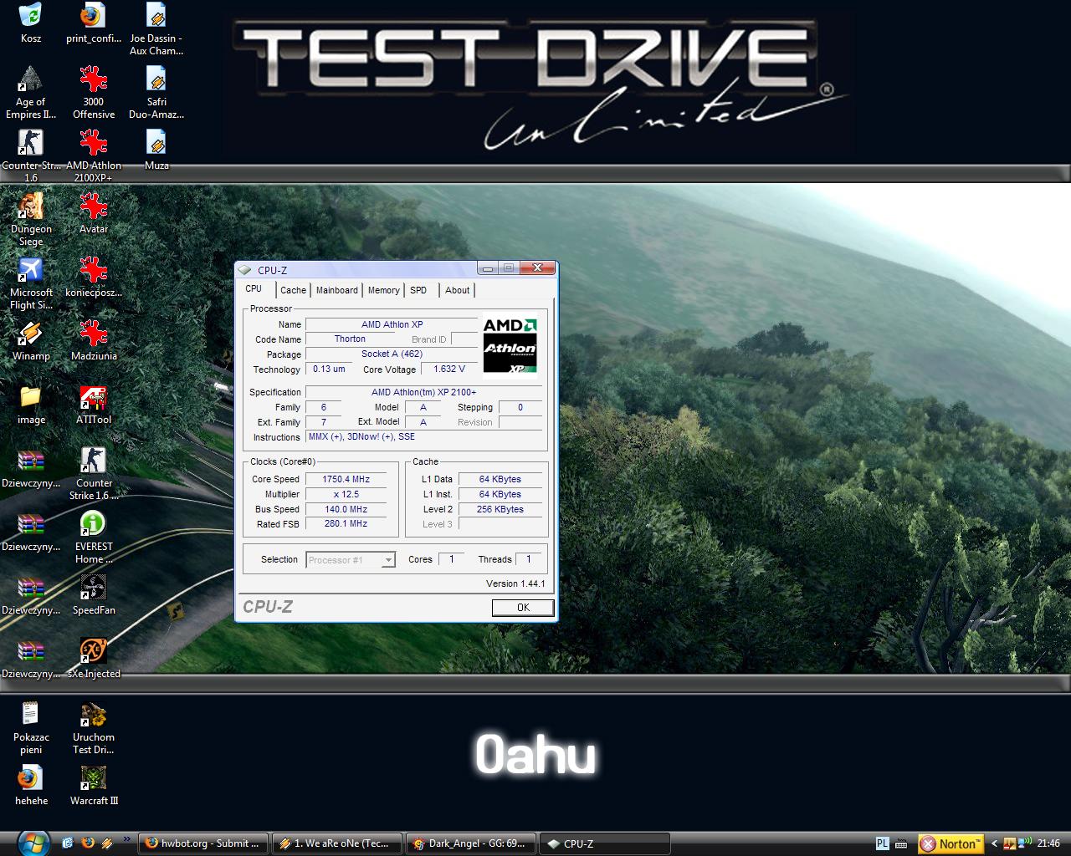This screenshot has height=856, width=1071.
Task: Launch Uruchom Test Dri... shortcut
Action: (93, 728)
